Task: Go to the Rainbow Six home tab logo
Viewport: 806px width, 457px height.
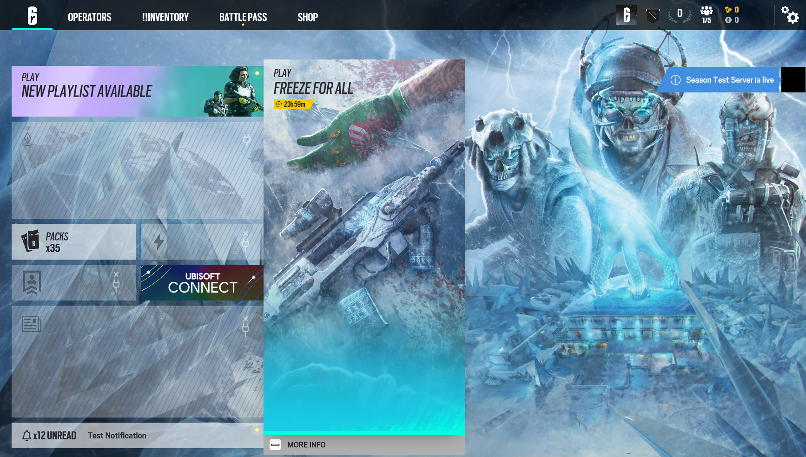Action: coord(32,16)
